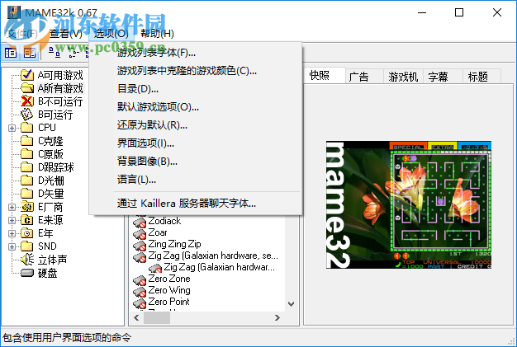Image resolution: width=517 pixels, height=347 pixels.
Task: Switch to the 字幕 tab
Action: tap(443, 77)
